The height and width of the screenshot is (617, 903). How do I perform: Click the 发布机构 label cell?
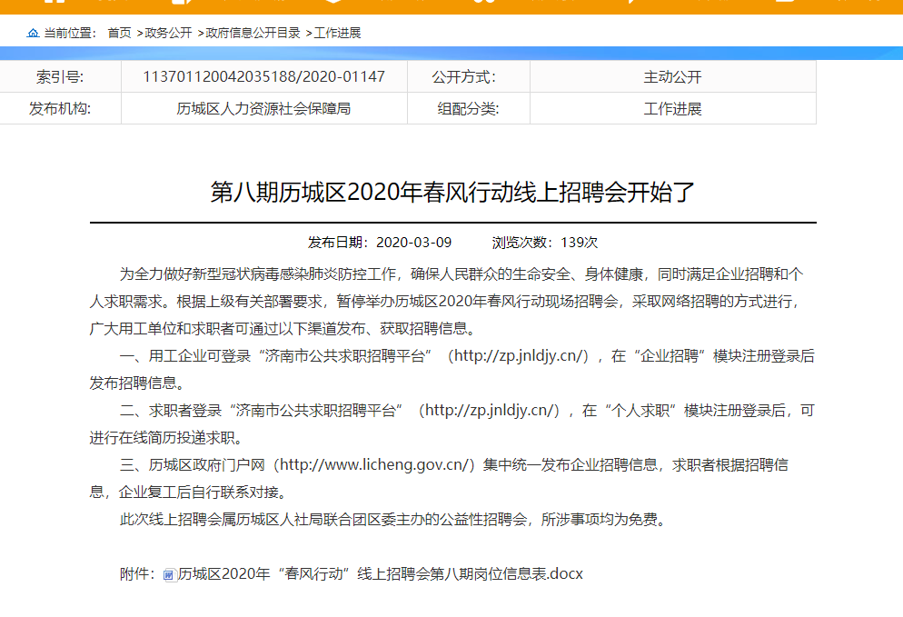point(60,109)
